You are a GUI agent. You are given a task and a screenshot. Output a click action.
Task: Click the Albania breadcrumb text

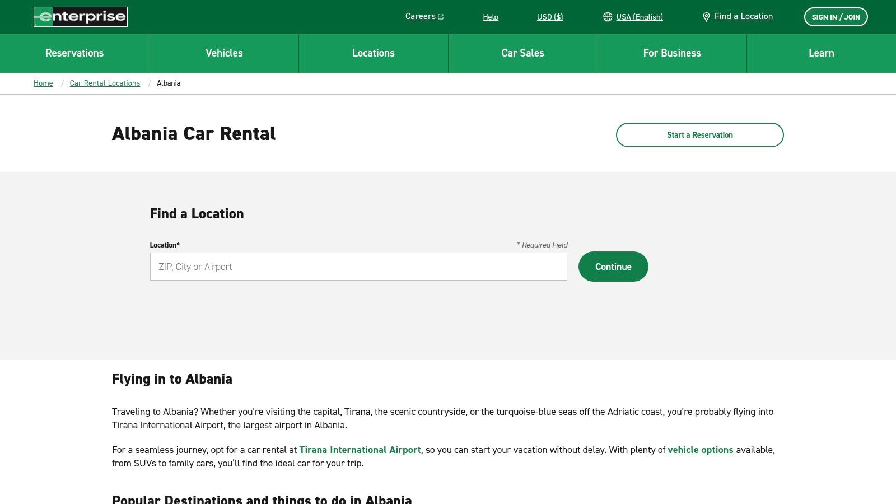pos(169,83)
